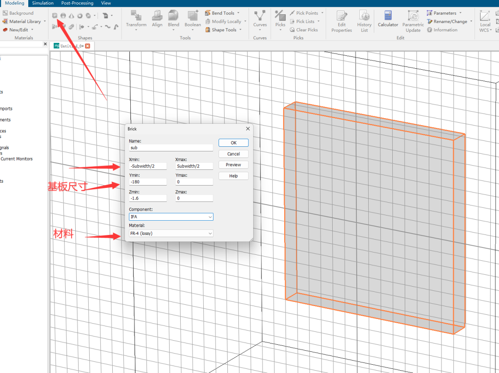Click the Ymin field with -180
This screenshot has width=499, height=373.
pos(148,182)
